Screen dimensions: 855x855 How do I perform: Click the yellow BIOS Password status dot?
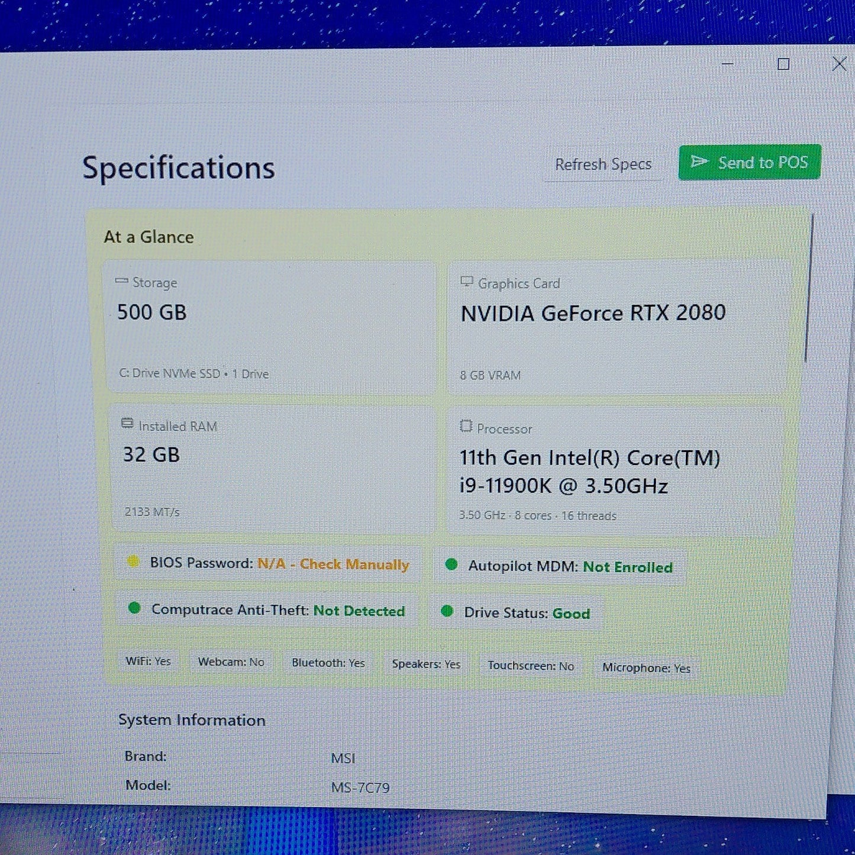point(133,562)
